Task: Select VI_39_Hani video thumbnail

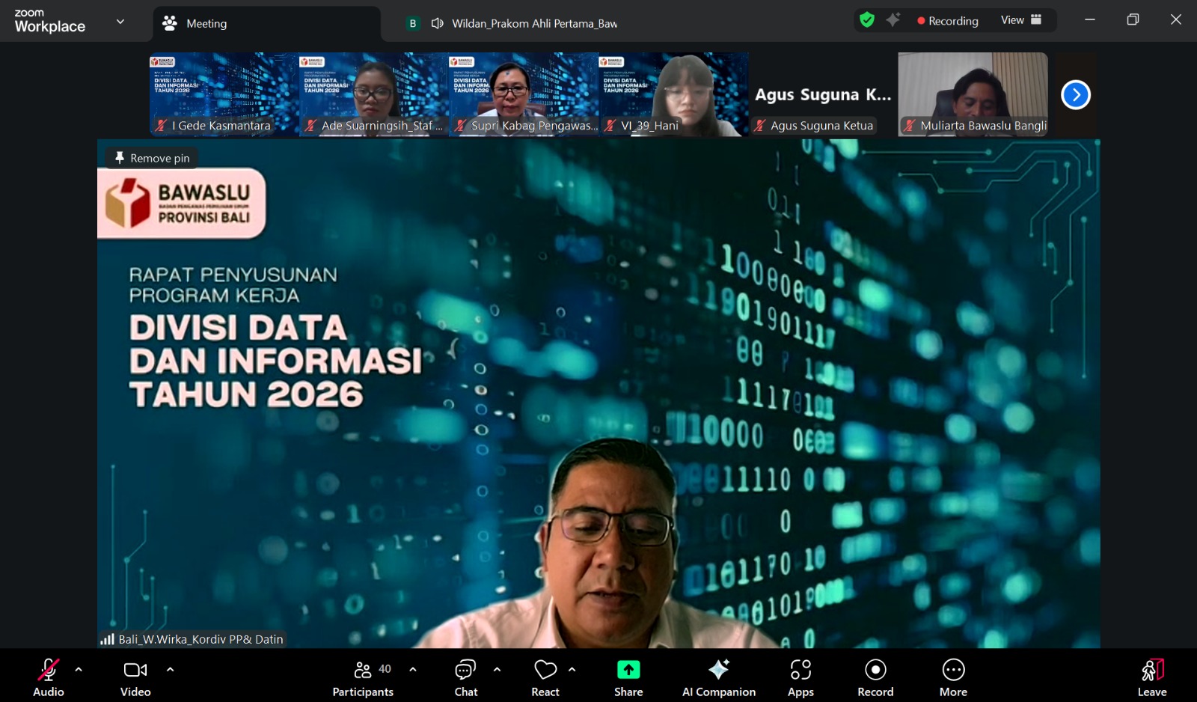Action: pos(673,94)
